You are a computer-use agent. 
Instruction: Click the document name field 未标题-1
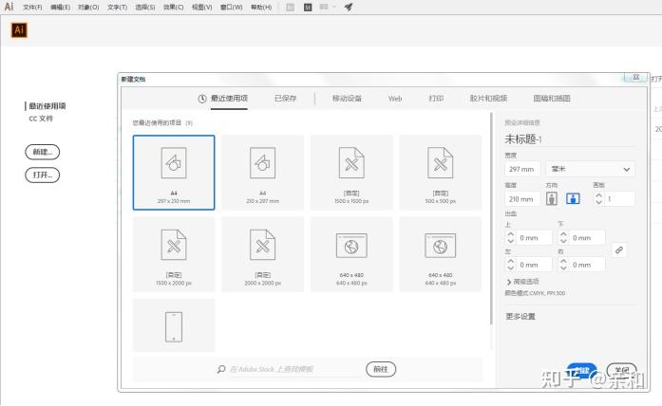[569, 138]
